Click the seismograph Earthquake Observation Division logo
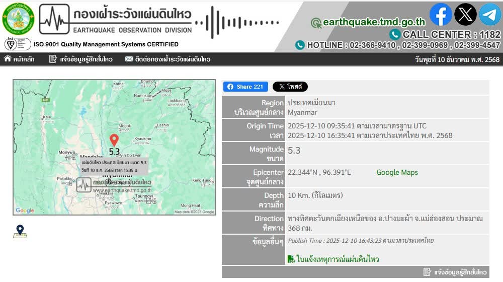The width and height of the screenshot is (503, 282). pyautogui.click(x=54, y=19)
